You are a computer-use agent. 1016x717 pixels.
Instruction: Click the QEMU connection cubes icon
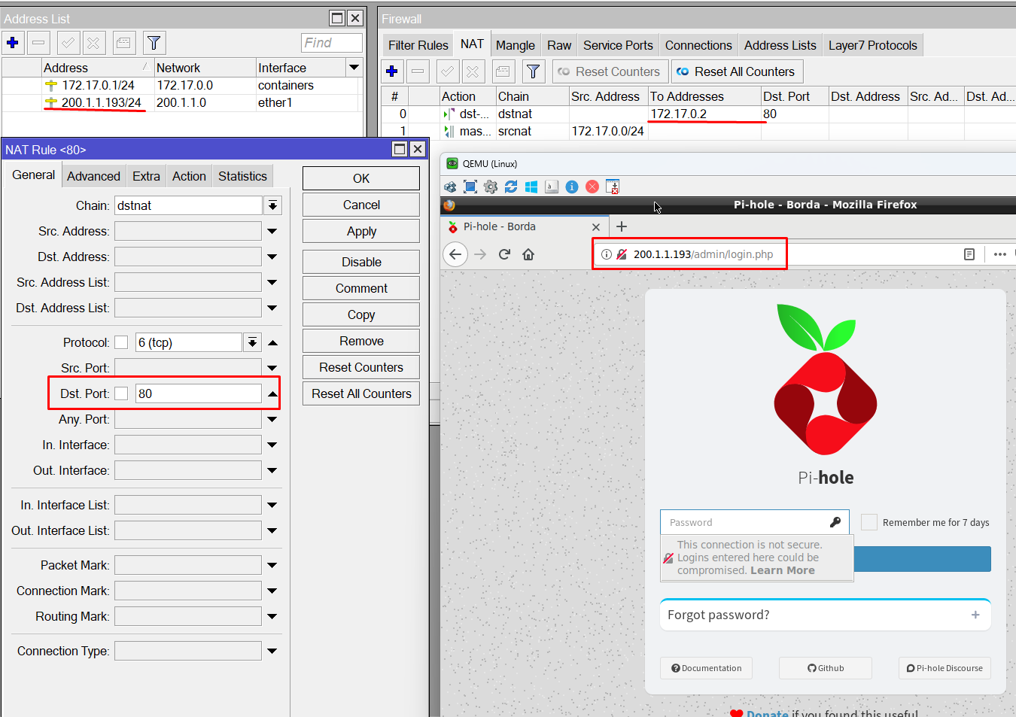450,187
